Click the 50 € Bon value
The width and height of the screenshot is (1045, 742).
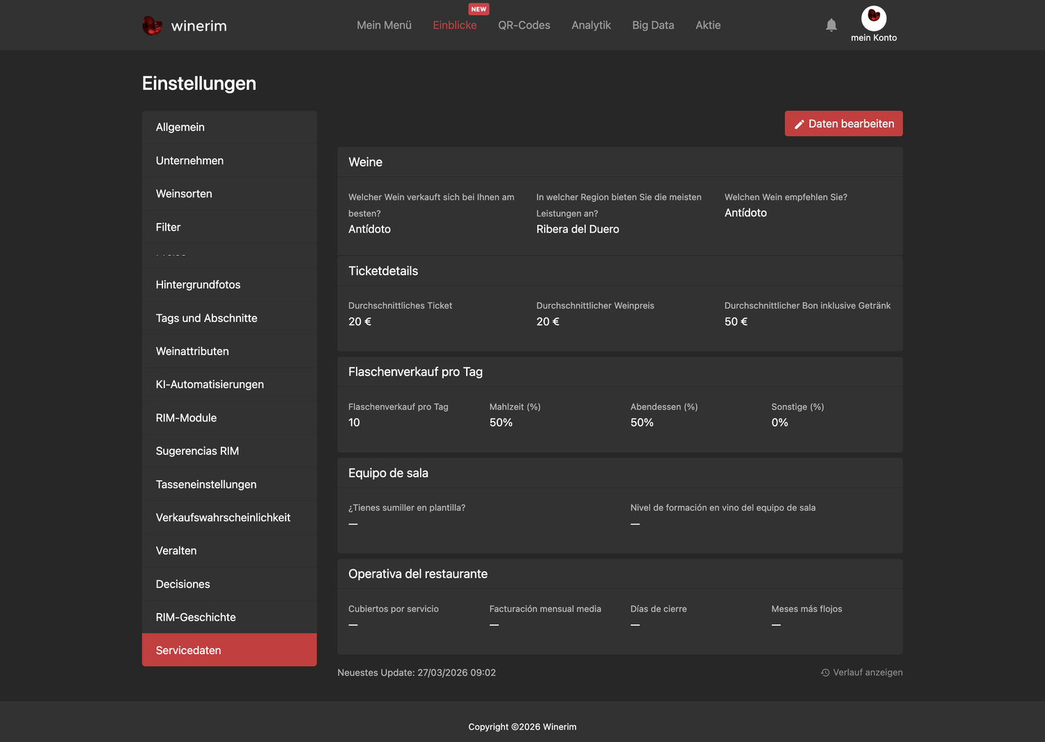pos(736,322)
